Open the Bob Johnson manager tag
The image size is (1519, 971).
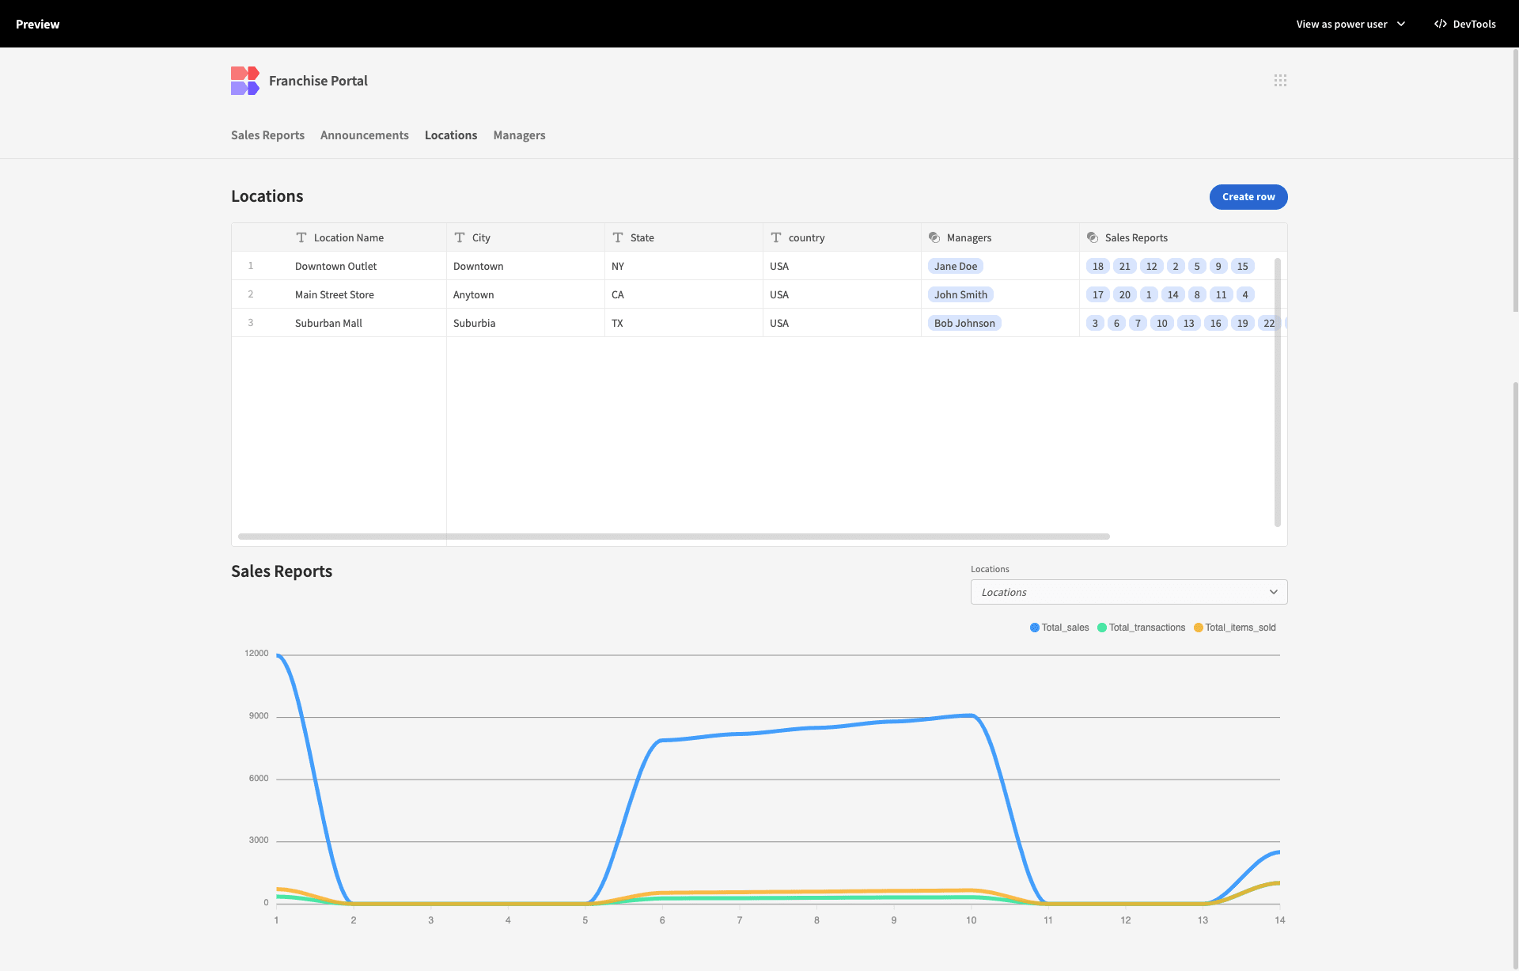964,323
